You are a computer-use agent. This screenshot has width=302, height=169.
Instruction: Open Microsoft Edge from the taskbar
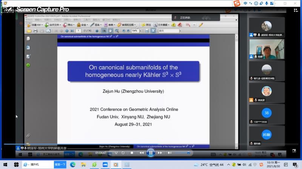(73, 164)
